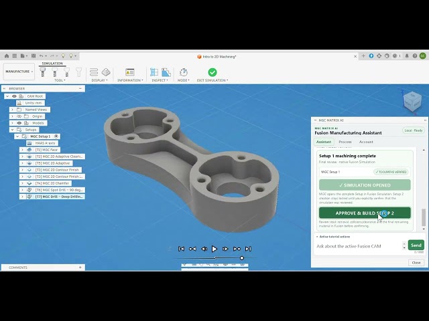Add a comment with plus icon

pyautogui.click(x=80, y=267)
